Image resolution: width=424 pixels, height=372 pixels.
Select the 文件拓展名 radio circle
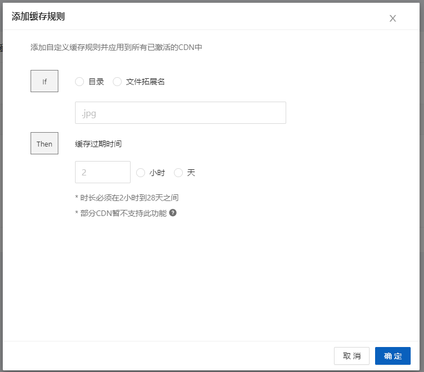point(117,82)
